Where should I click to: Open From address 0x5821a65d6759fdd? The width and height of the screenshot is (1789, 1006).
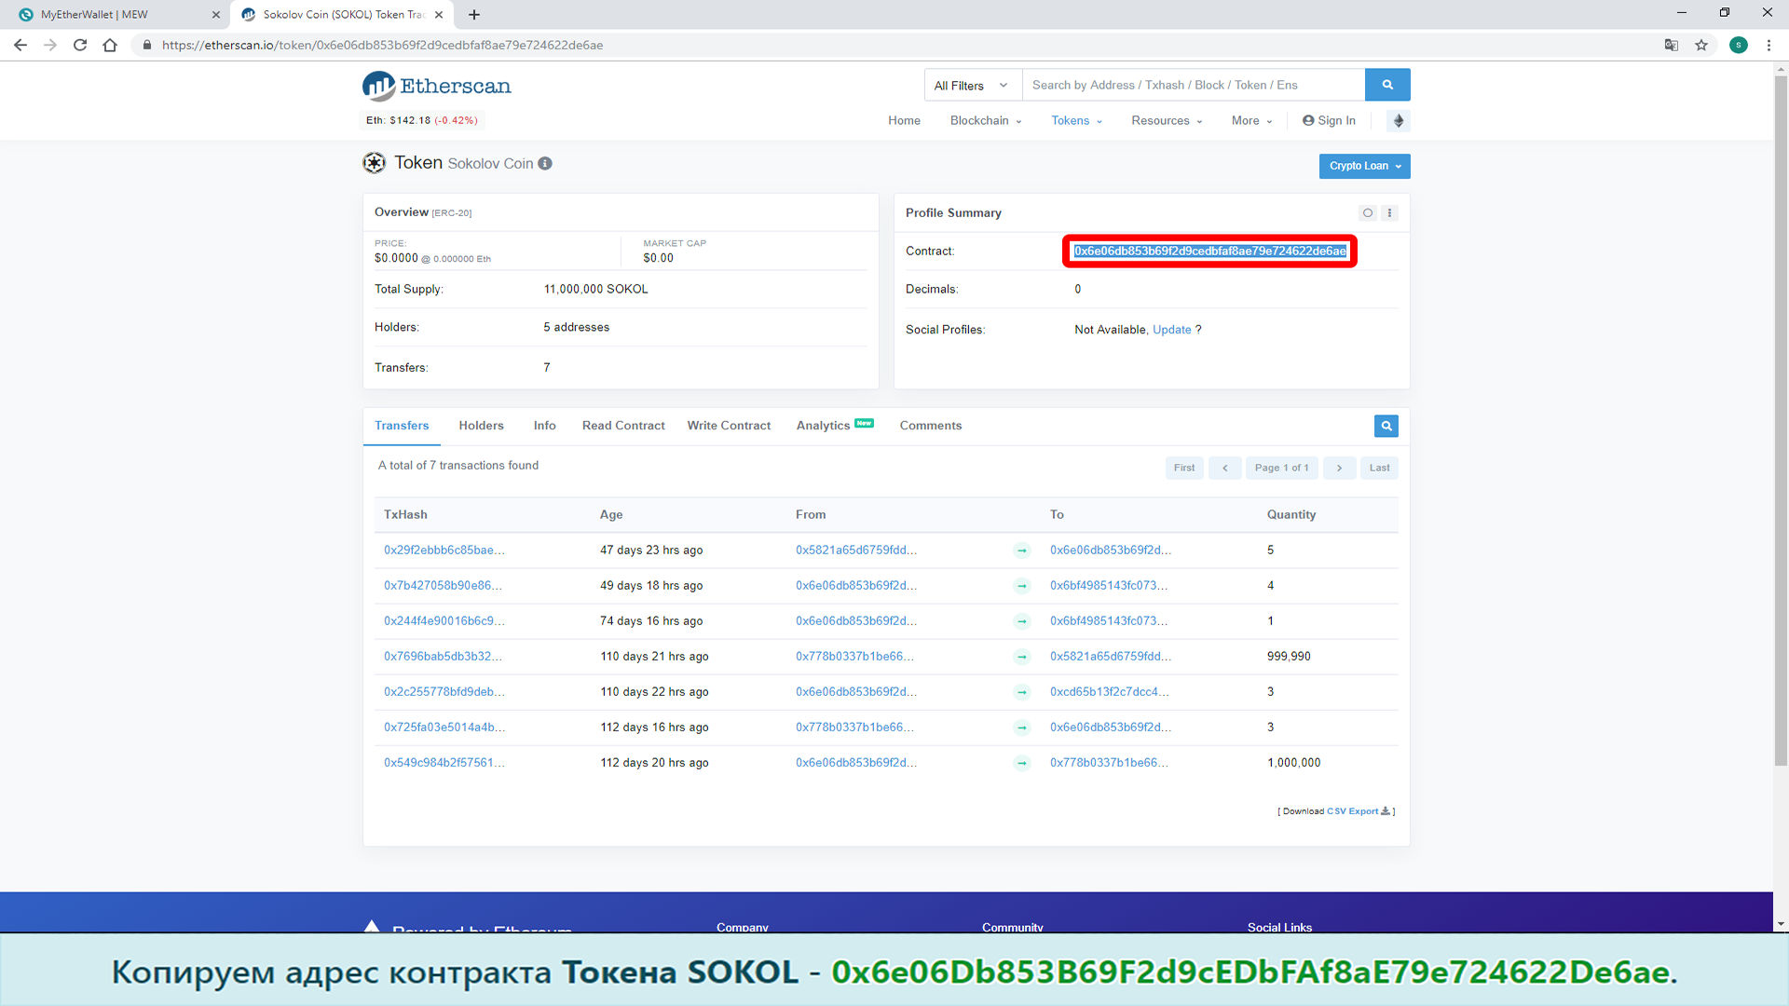tap(856, 551)
